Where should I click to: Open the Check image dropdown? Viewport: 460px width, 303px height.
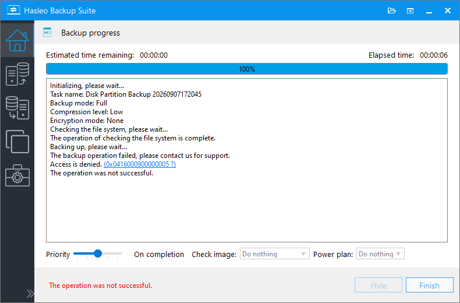[x=275, y=253]
